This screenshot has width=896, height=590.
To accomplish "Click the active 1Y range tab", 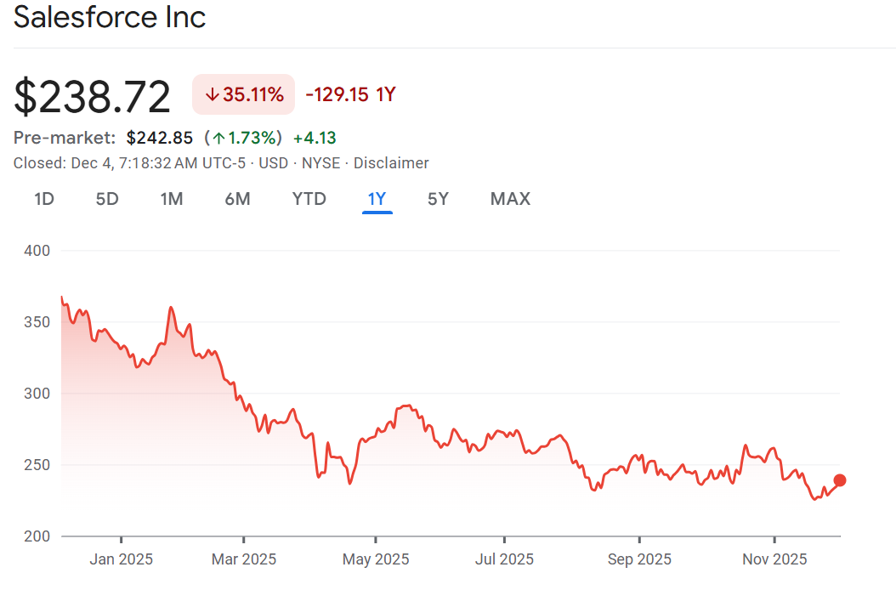I will pyautogui.click(x=377, y=199).
